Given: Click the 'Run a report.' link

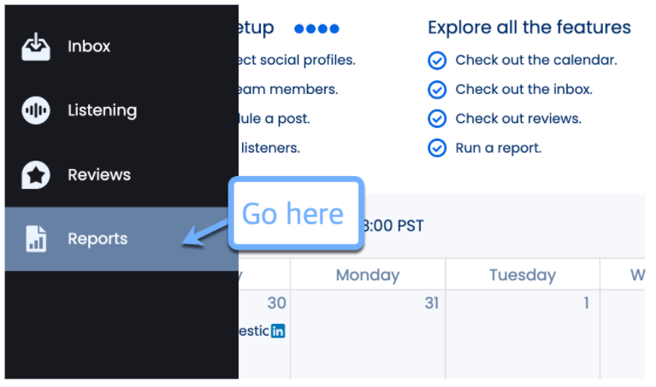Looking at the screenshot, I should tap(498, 148).
